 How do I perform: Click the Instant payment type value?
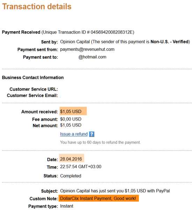click(67, 206)
